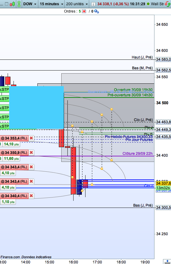Select the Bas (J, Pré) line label

pyautogui.click(x=143, y=205)
